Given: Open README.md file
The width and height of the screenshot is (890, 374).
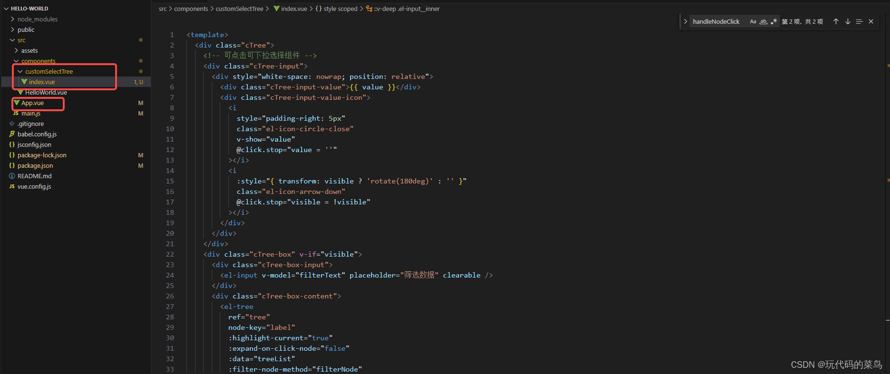Looking at the screenshot, I should (35, 176).
